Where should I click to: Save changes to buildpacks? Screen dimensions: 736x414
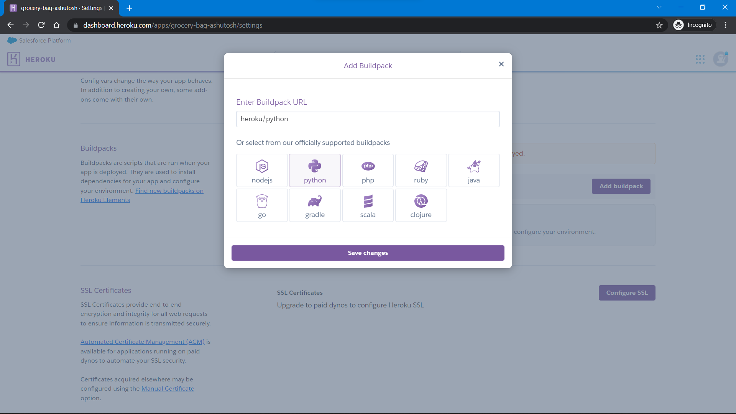(x=368, y=253)
